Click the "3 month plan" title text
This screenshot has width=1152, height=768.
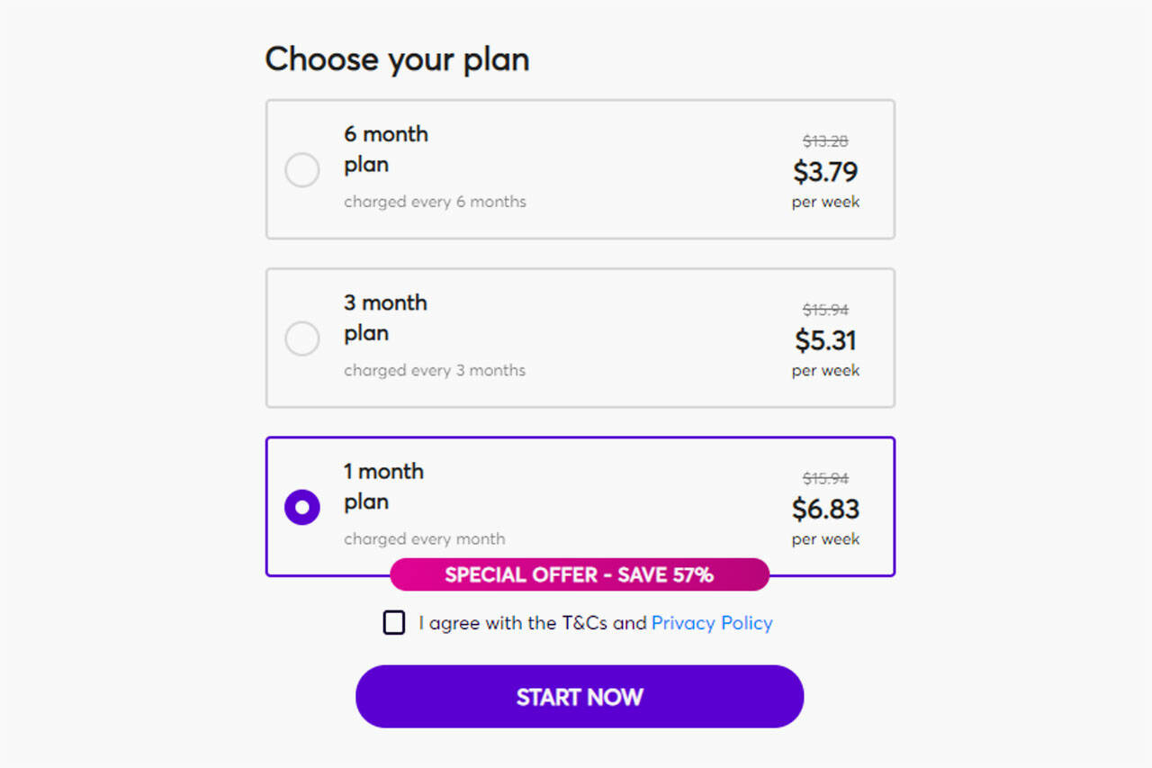click(x=385, y=318)
